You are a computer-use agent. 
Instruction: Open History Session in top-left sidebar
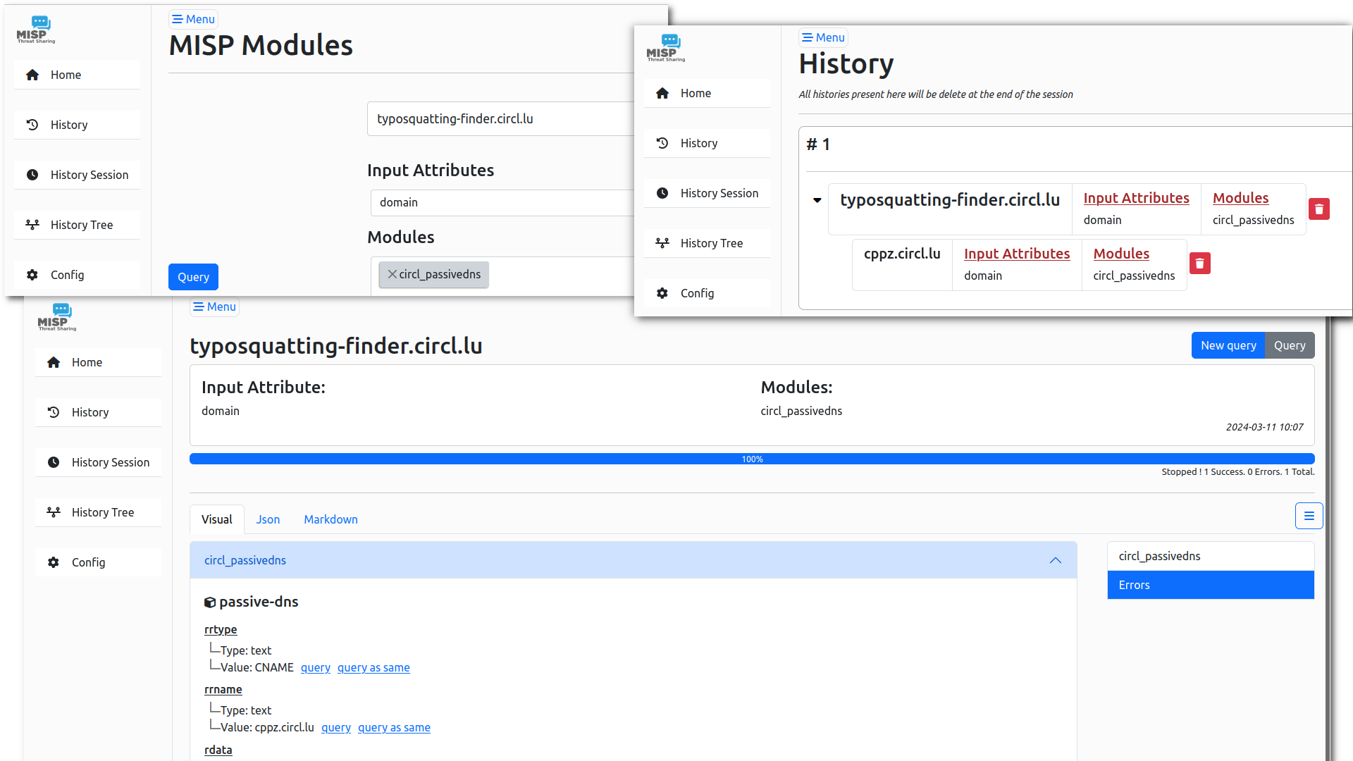point(88,175)
